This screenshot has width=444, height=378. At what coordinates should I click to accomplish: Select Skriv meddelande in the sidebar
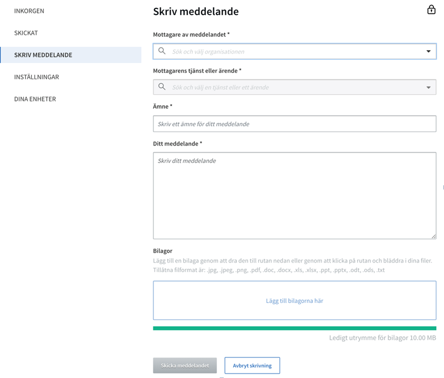43,55
